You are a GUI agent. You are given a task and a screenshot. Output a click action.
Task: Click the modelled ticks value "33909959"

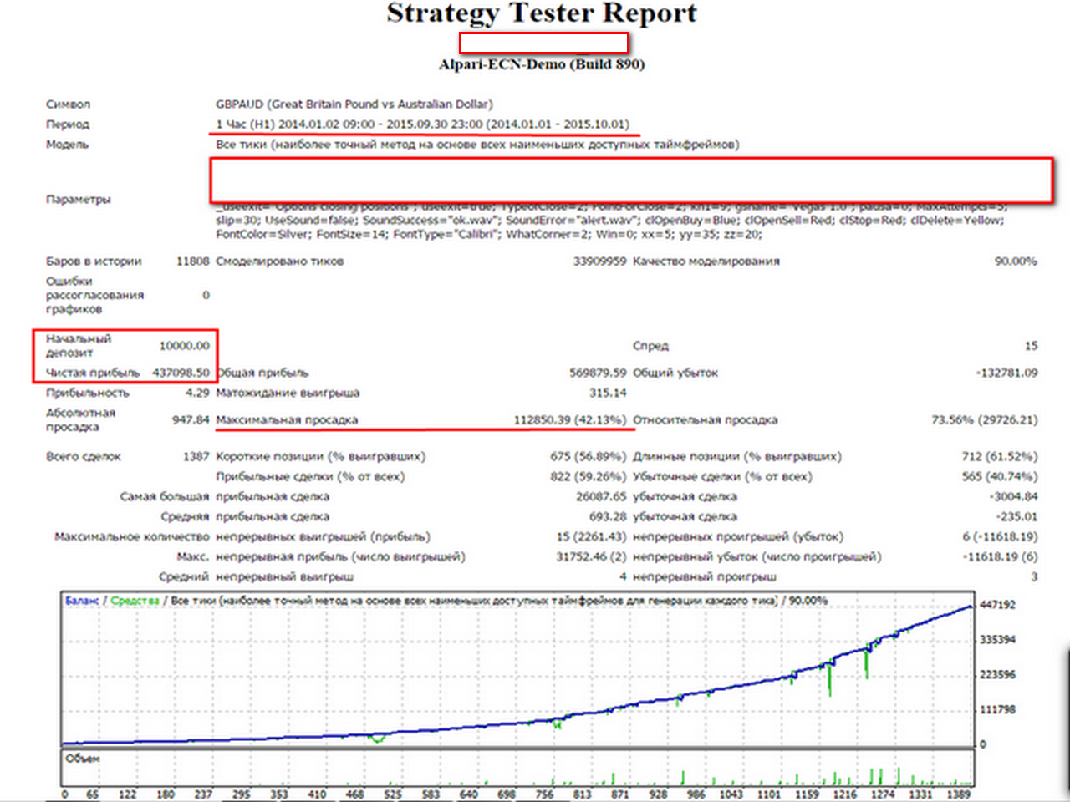coord(599,261)
